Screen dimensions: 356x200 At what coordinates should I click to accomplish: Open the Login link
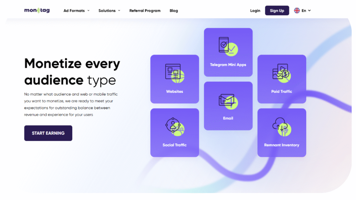(x=255, y=10)
